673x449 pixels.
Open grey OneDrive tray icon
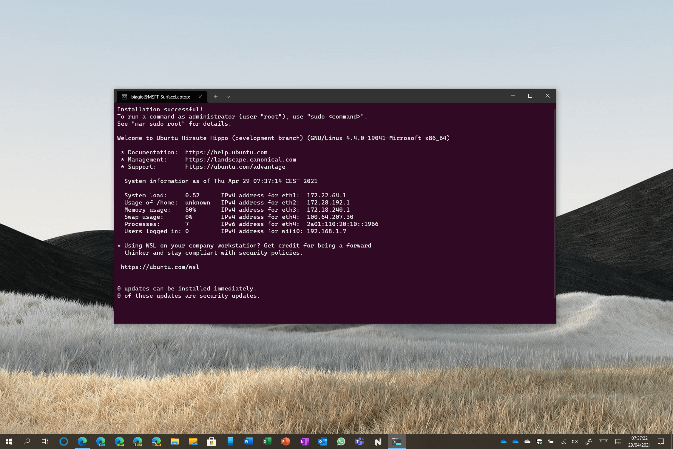click(x=527, y=442)
